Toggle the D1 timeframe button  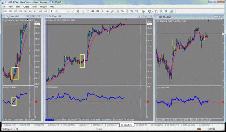point(35,11)
